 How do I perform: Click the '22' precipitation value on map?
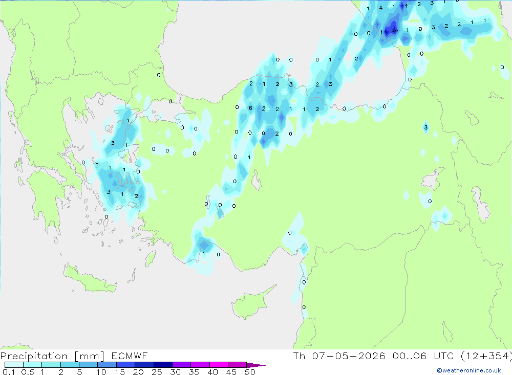point(394,31)
